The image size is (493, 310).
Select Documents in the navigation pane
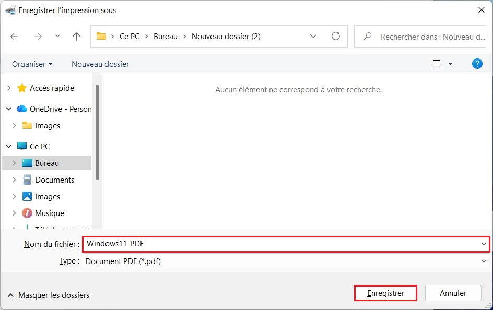coord(55,180)
